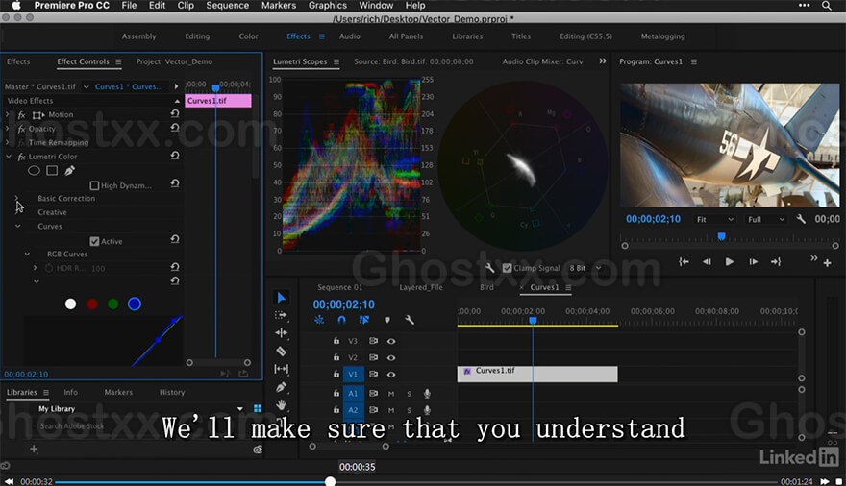
Task: Solo audio track A1
Action: point(409,394)
